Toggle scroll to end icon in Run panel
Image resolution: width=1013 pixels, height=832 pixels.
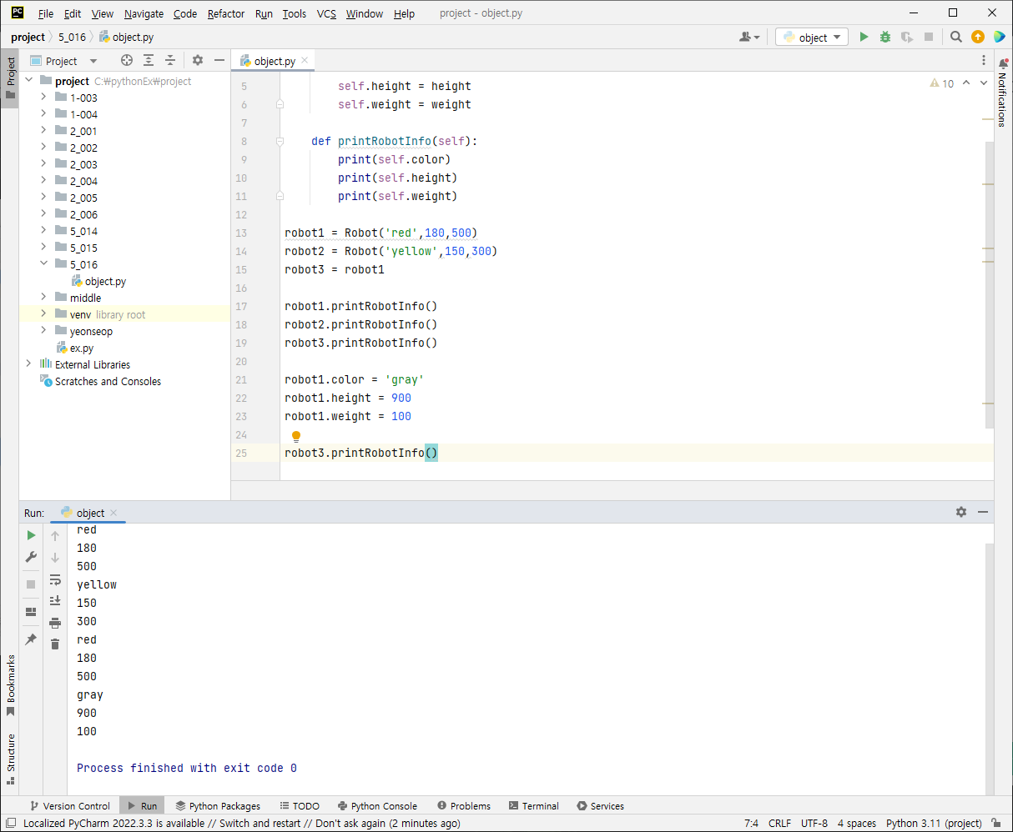pyautogui.click(x=55, y=601)
